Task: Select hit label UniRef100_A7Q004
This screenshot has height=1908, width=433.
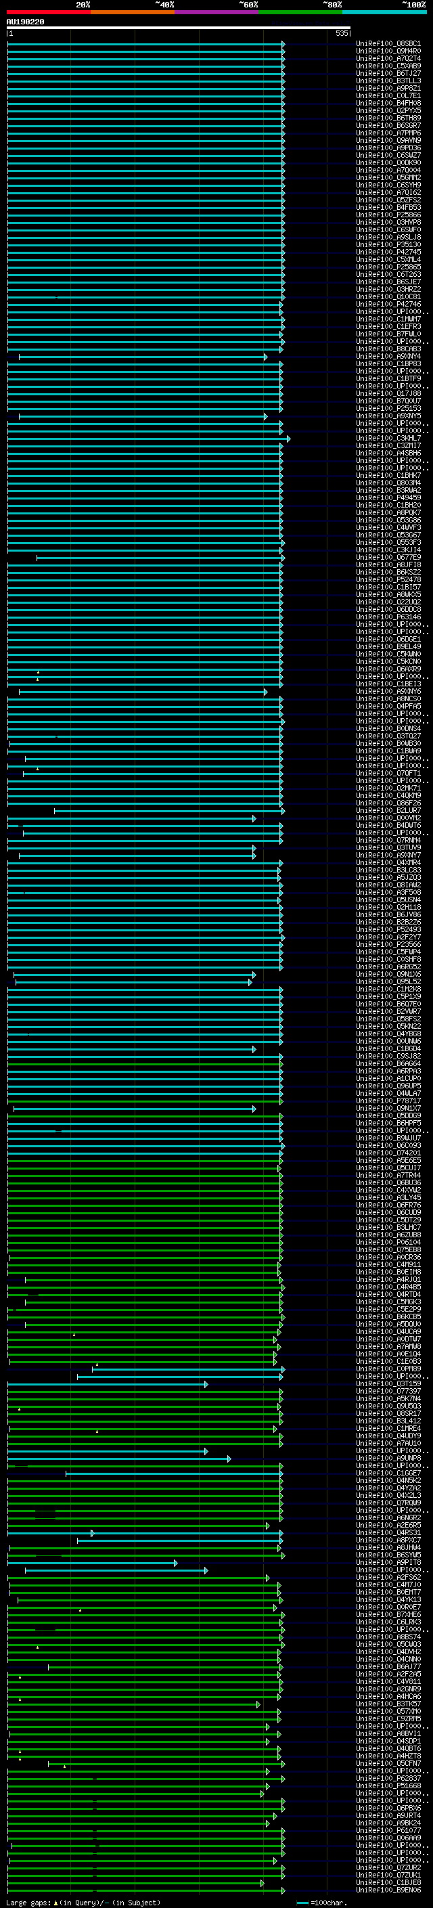Action: (388, 171)
